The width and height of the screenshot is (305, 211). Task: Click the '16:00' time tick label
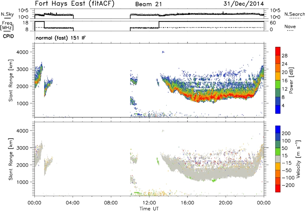coord(187,203)
